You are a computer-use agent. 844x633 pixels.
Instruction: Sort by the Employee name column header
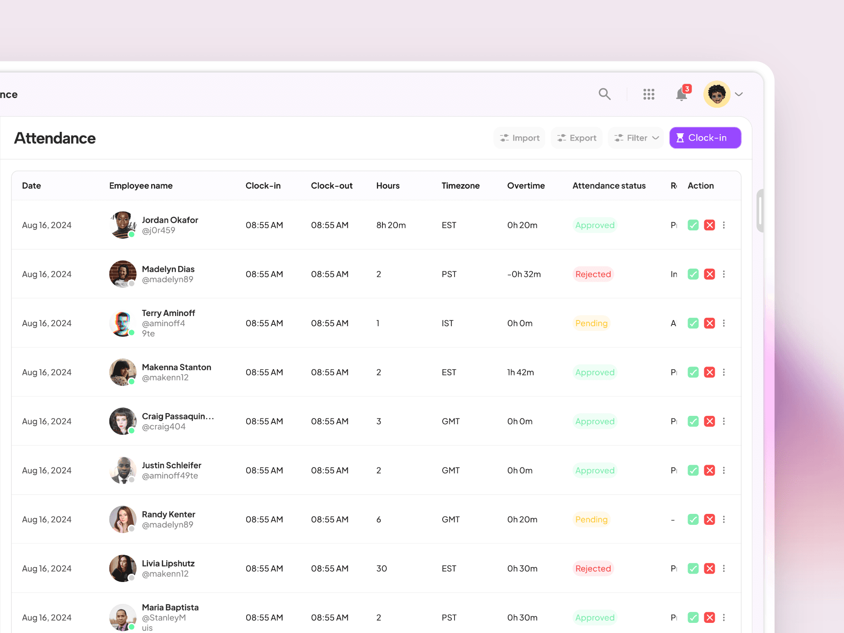[x=141, y=186]
